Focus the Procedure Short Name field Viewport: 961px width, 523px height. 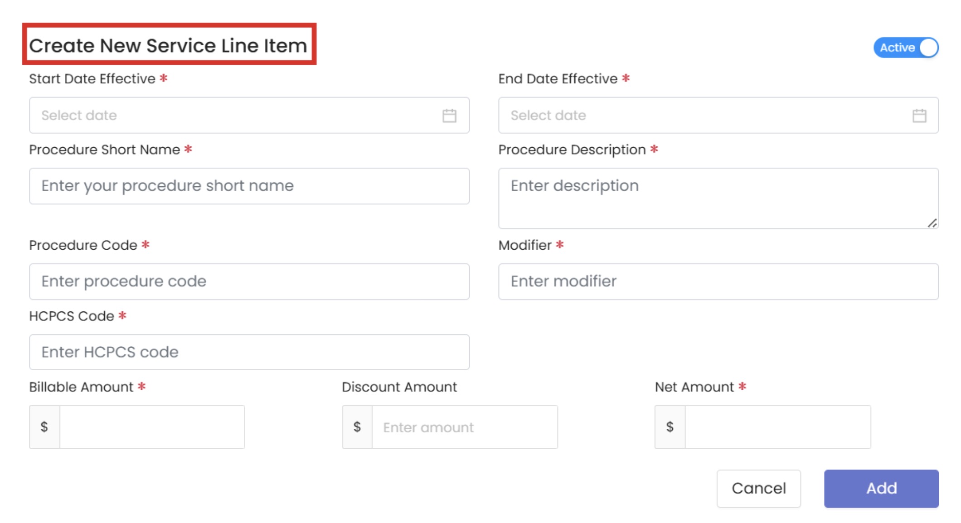click(x=249, y=186)
